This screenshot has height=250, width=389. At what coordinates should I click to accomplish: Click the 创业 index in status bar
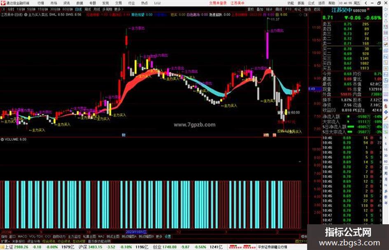156,247
